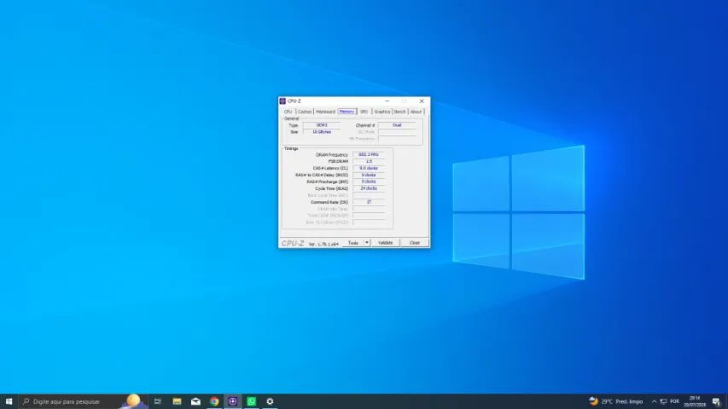Minimize the CPU-Z window
728x409 pixels.
[387, 101]
